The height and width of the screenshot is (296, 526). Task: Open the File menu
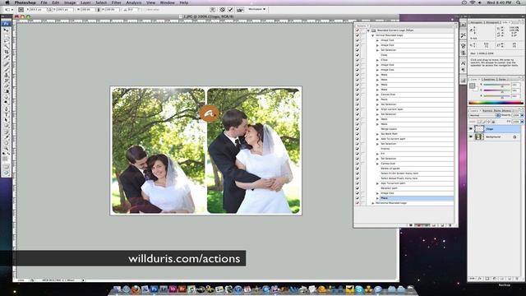[44, 2]
